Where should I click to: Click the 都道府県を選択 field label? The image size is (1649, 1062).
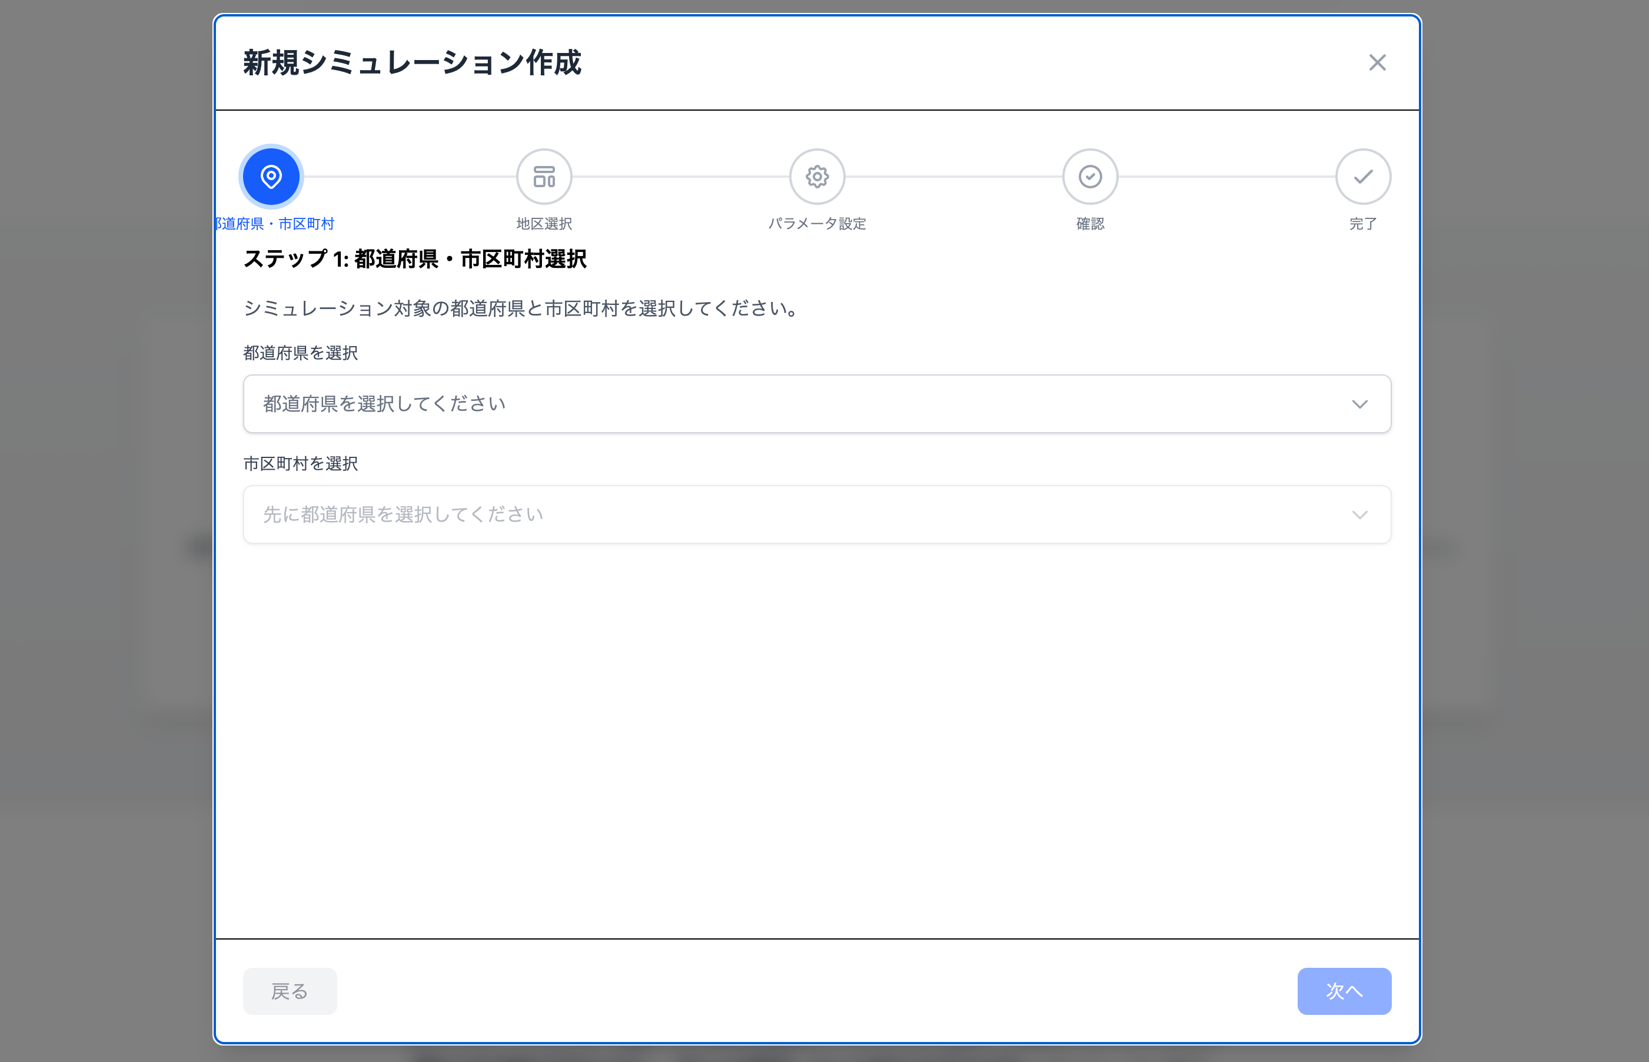[x=301, y=353]
